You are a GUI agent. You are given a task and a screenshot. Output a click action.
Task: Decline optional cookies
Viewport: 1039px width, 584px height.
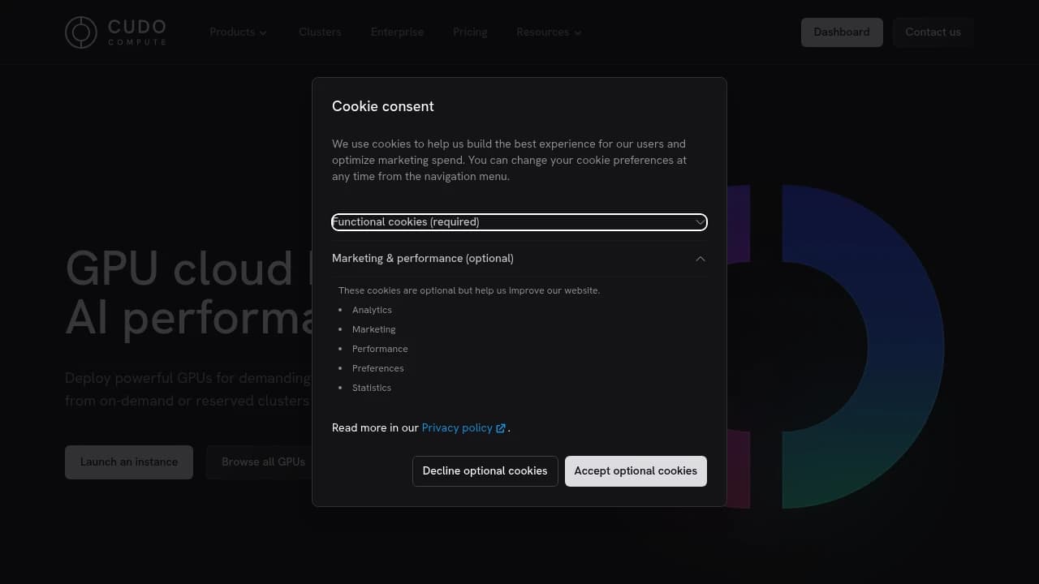point(485,471)
